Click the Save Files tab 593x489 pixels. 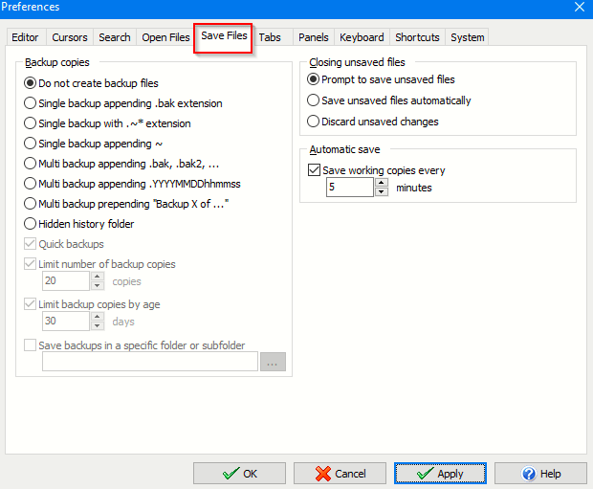[224, 36]
